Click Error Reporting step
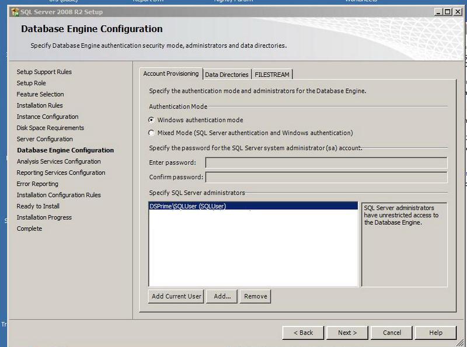467x347 pixels. click(37, 184)
